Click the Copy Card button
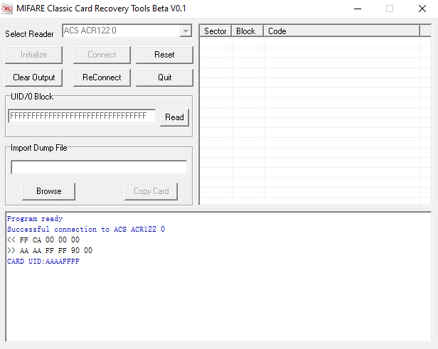438x349 pixels. coord(151,191)
